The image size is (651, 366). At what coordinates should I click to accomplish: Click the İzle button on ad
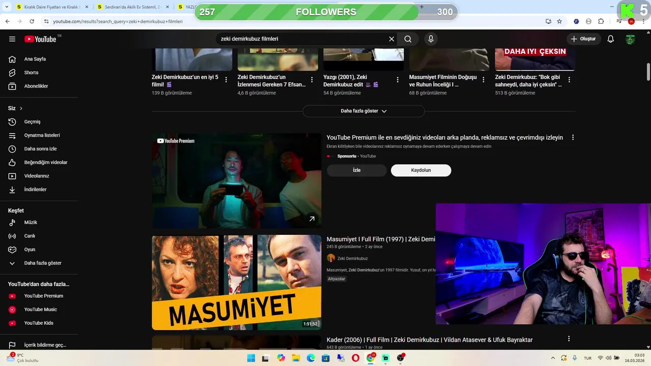point(357,170)
